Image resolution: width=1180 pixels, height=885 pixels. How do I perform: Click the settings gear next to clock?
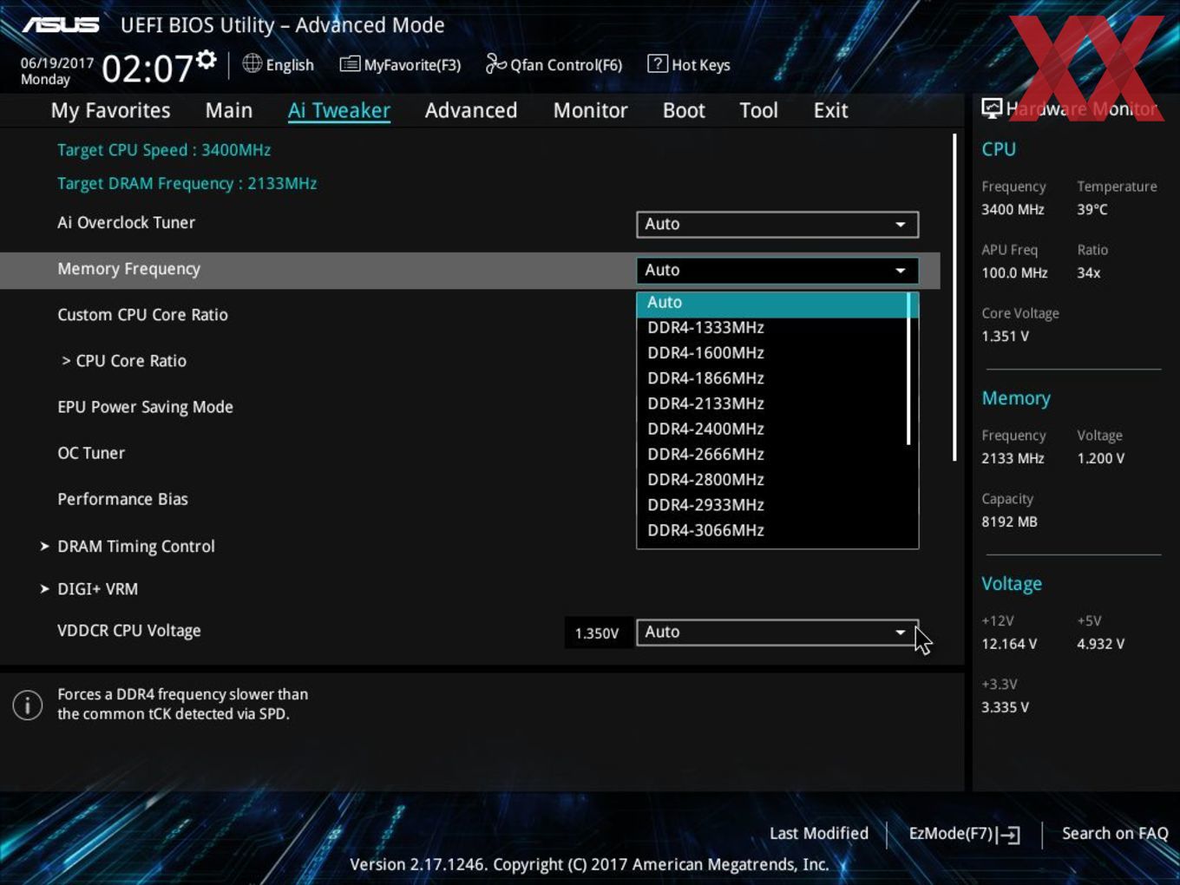coord(206,59)
